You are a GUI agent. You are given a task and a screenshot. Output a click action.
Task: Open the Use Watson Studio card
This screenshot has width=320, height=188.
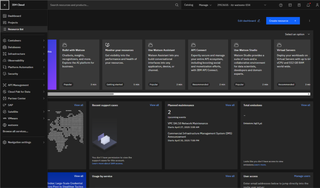[251, 65]
